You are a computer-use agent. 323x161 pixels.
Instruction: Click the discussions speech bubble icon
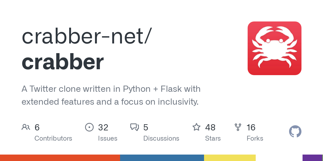point(135,127)
